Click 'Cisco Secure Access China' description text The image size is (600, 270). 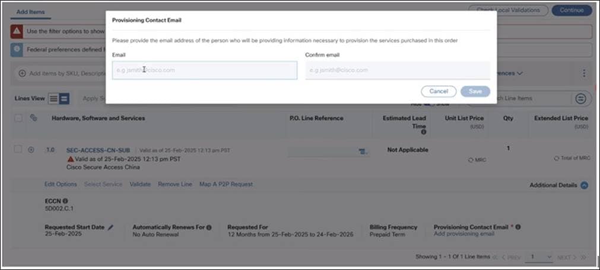click(x=103, y=168)
